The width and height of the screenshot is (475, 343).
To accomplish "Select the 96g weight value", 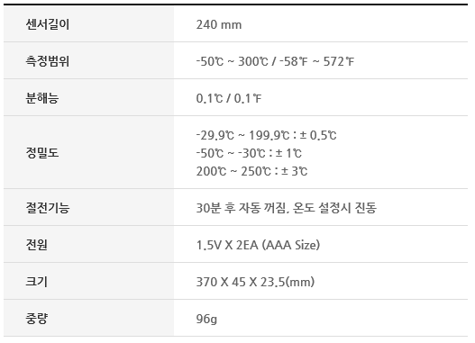I will tap(206, 319).
